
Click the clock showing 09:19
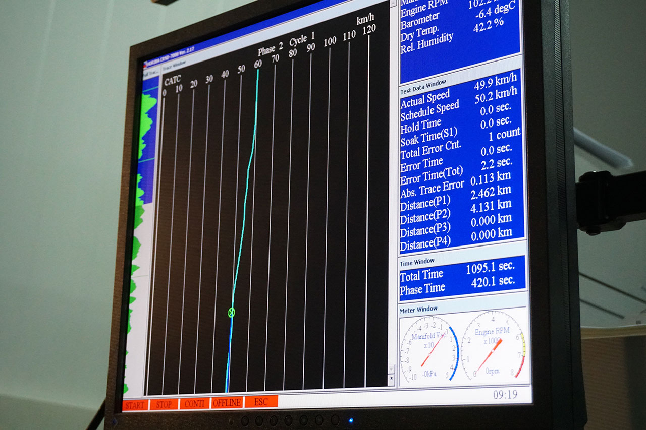click(x=505, y=394)
